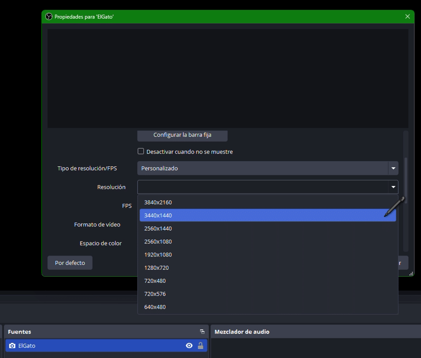Close the ElGato properties dialog
421x358 pixels.
(x=407, y=16)
